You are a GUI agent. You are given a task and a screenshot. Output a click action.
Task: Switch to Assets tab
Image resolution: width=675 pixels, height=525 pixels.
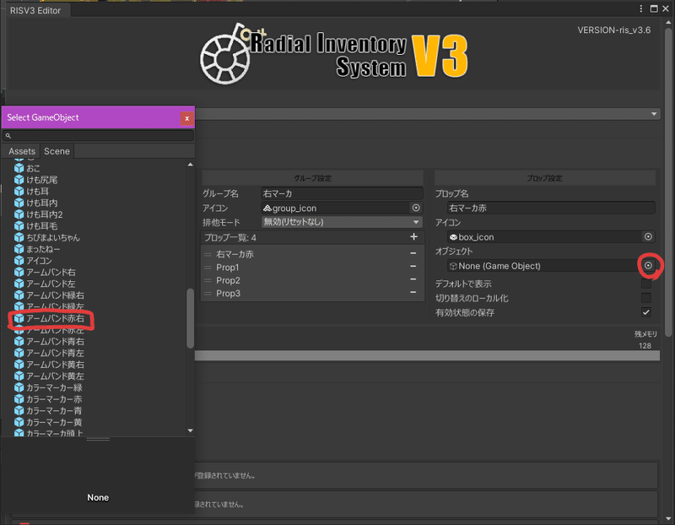pyautogui.click(x=22, y=151)
